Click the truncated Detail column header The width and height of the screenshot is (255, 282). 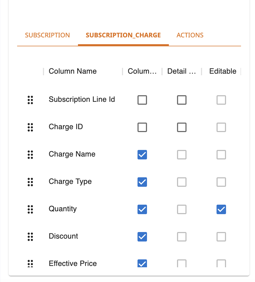[182, 71]
